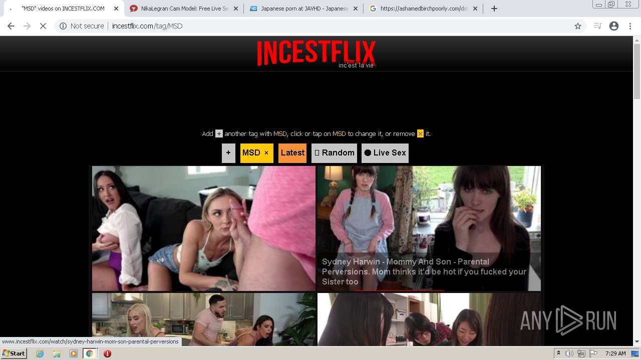Click the page scrollbar down arrow
Image resolution: width=641 pixels, height=360 pixels.
pos(637,341)
